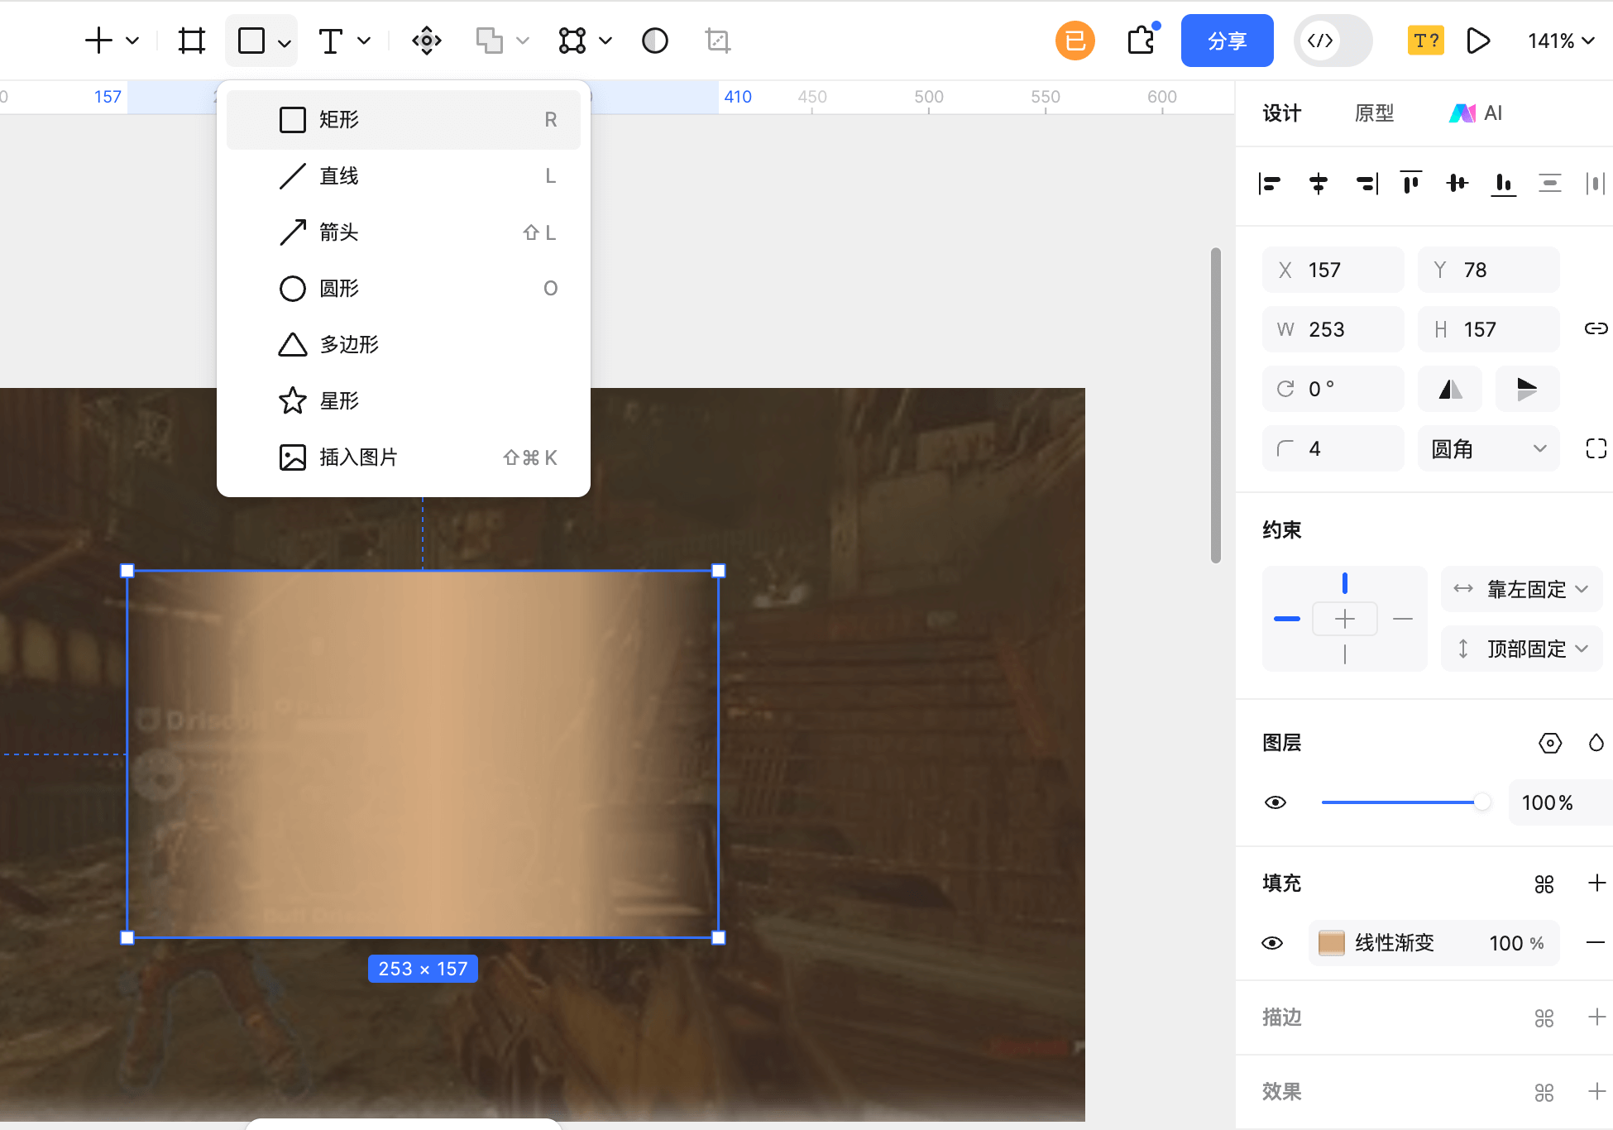The width and height of the screenshot is (1613, 1130).
Task: Click the mask tool icon
Action: coord(653,40)
